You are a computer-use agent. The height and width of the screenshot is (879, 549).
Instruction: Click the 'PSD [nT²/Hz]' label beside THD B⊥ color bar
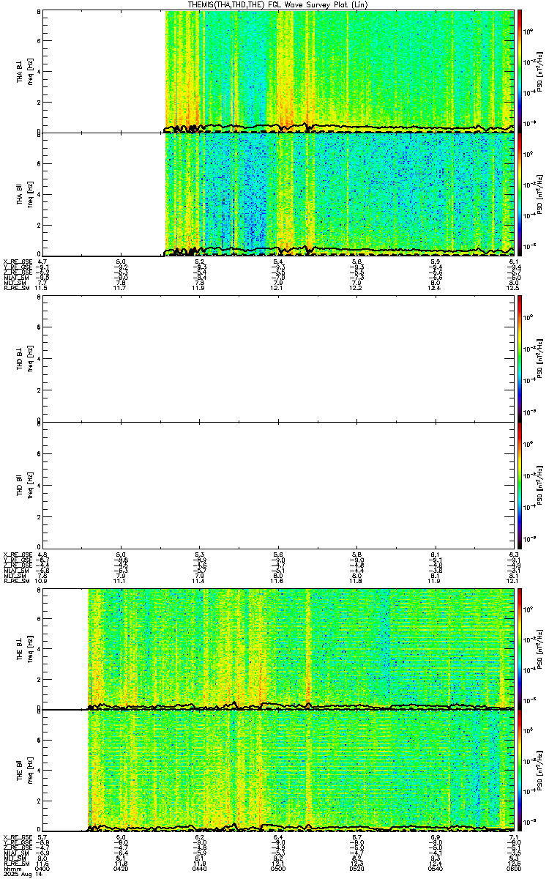[540, 359]
